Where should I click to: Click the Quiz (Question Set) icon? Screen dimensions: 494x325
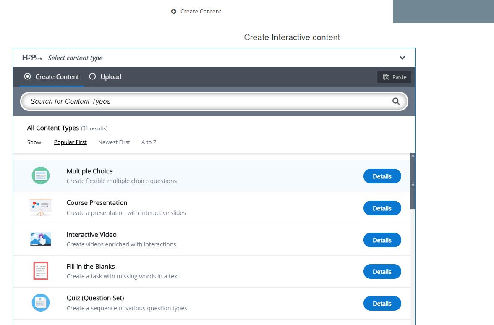coord(41,303)
